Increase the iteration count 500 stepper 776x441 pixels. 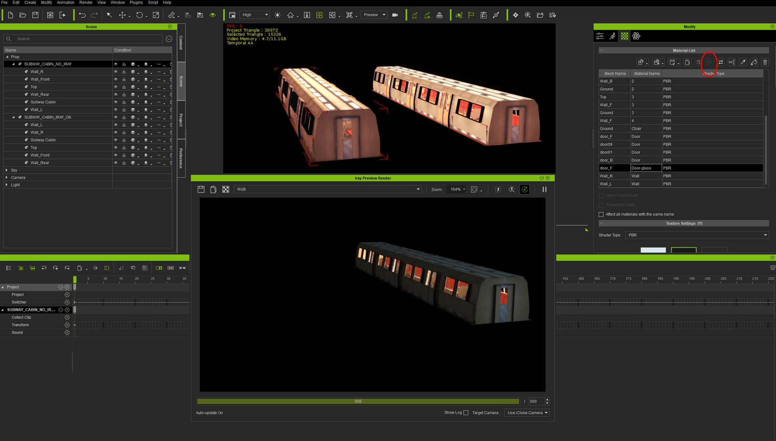[547, 400]
